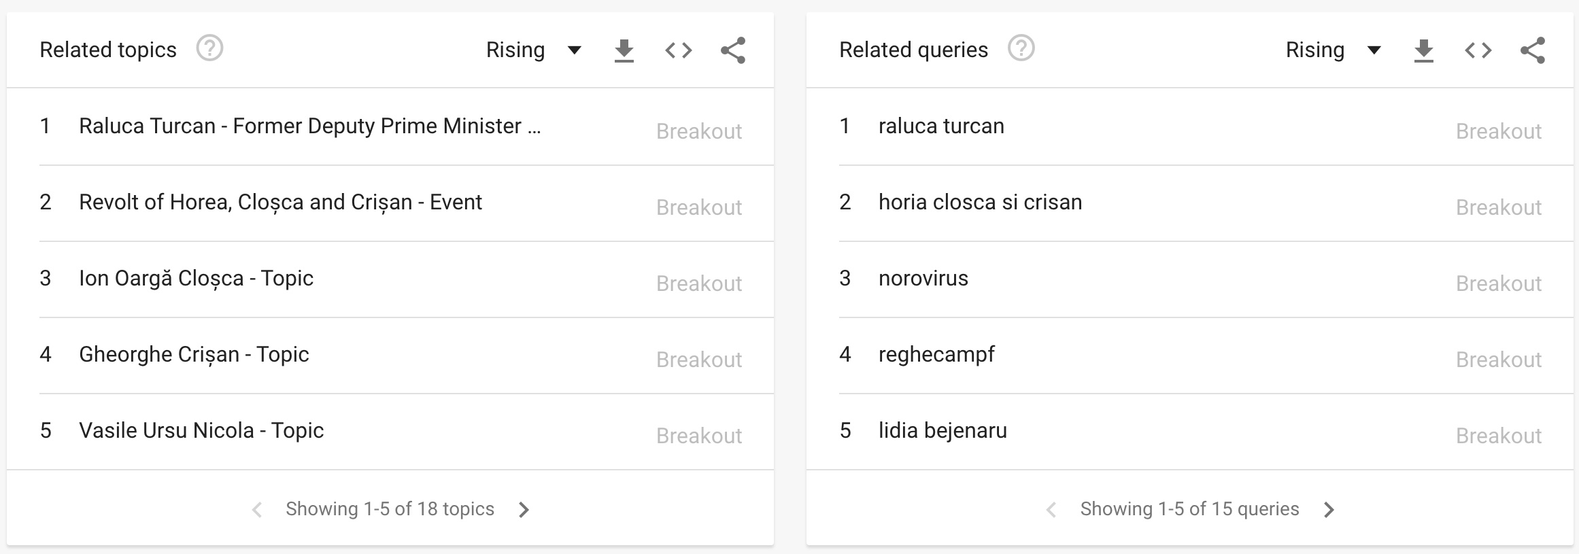Open the Rising dropdown in Related topics
This screenshot has height=554, width=1579.
534,50
